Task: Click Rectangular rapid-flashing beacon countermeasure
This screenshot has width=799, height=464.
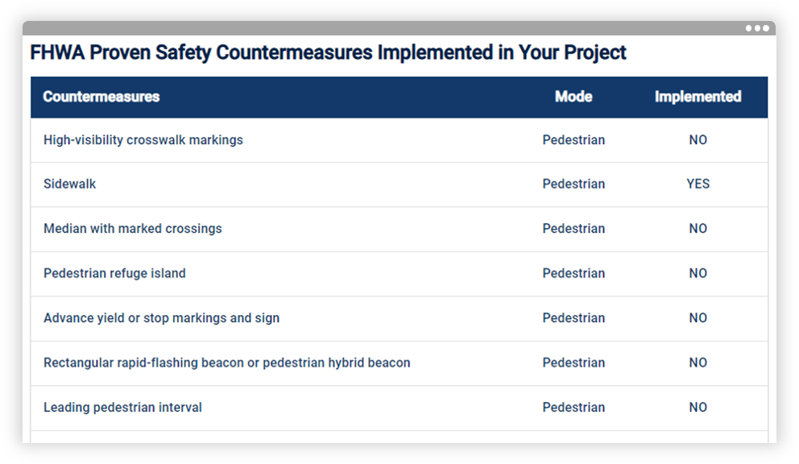Action: coord(227,362)
